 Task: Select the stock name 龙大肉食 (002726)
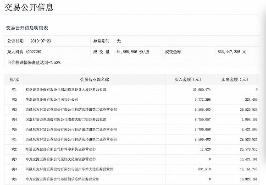24,52
